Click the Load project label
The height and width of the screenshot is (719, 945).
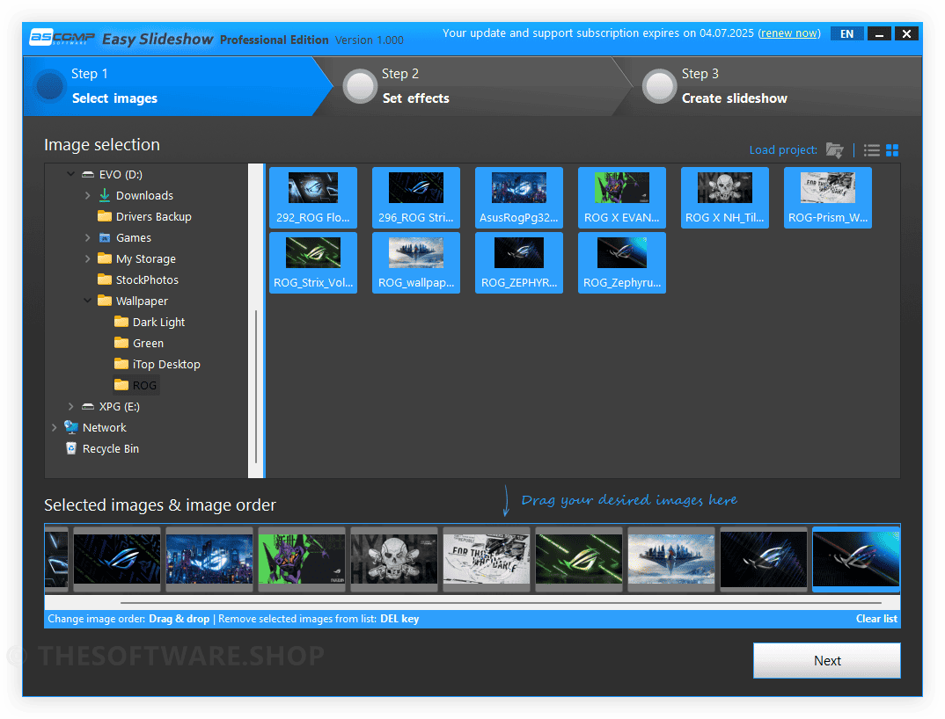783,150
